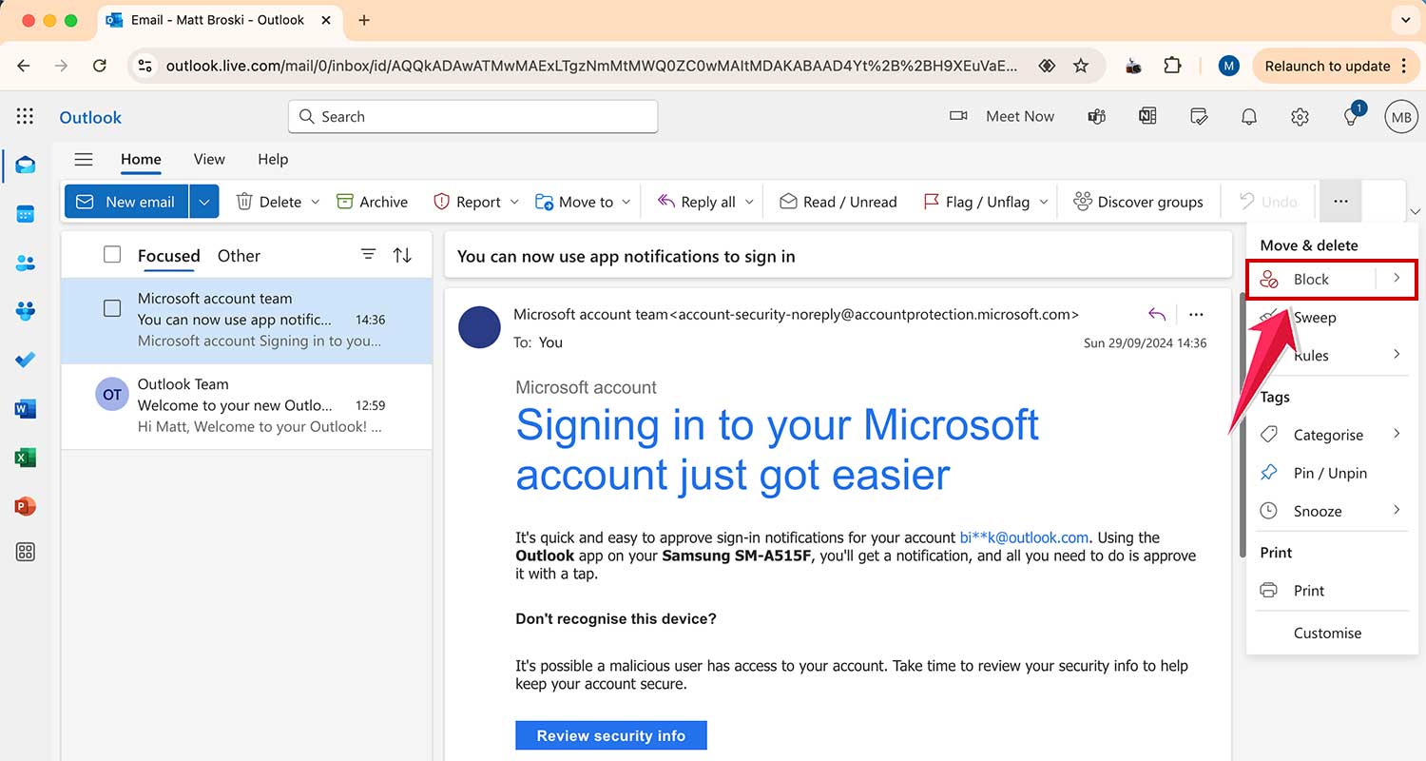
Task: Open PowerPoint from the sidebar
Action: pos(25,505)
